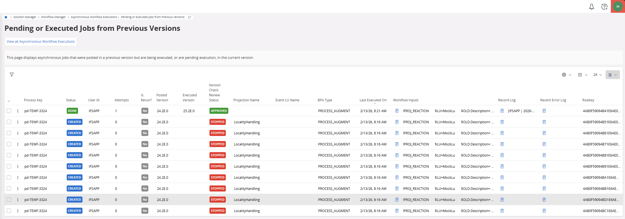This screenshot has width=625, height=219.
Task: Click the green APPROVED status badge
Action: pos(219,111)
